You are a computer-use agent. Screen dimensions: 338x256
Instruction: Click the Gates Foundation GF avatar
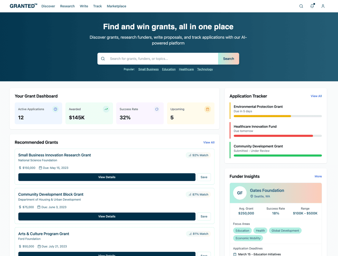[x=240, y=193]
